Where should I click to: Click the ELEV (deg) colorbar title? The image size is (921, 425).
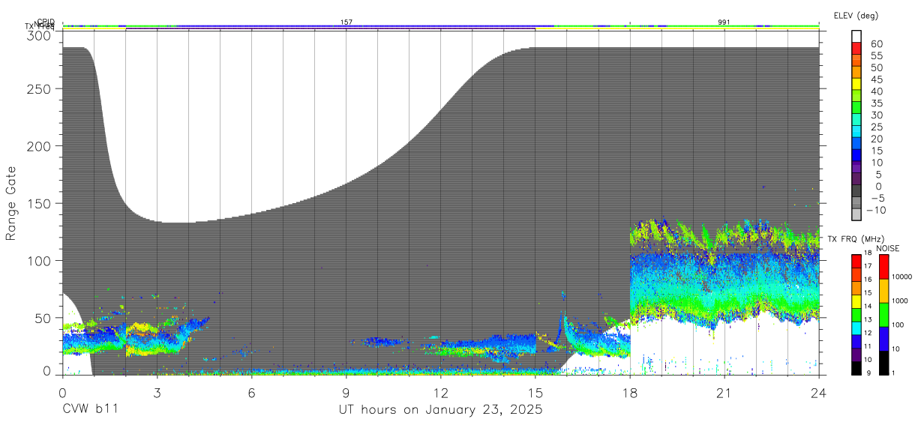(856, 16)
